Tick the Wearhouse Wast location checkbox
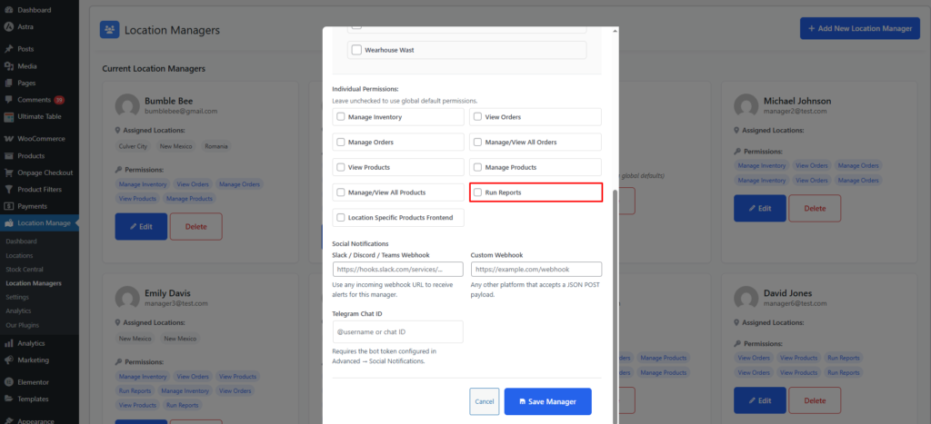Viewport: 931px width, 424px height. pos(356,50)
